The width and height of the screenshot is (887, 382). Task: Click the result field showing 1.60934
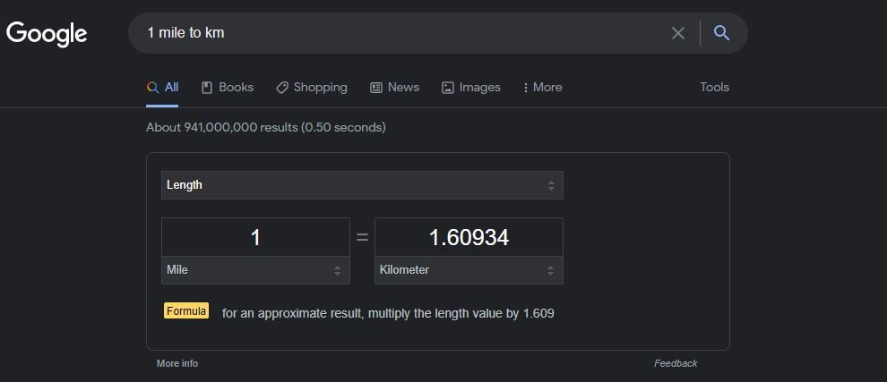click(469, 237)
